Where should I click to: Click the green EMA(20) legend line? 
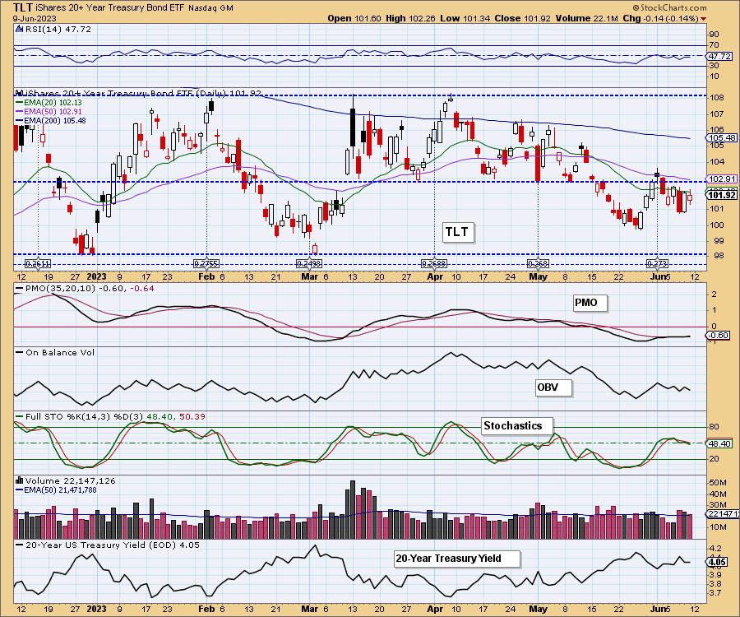[x=20, y=103]
